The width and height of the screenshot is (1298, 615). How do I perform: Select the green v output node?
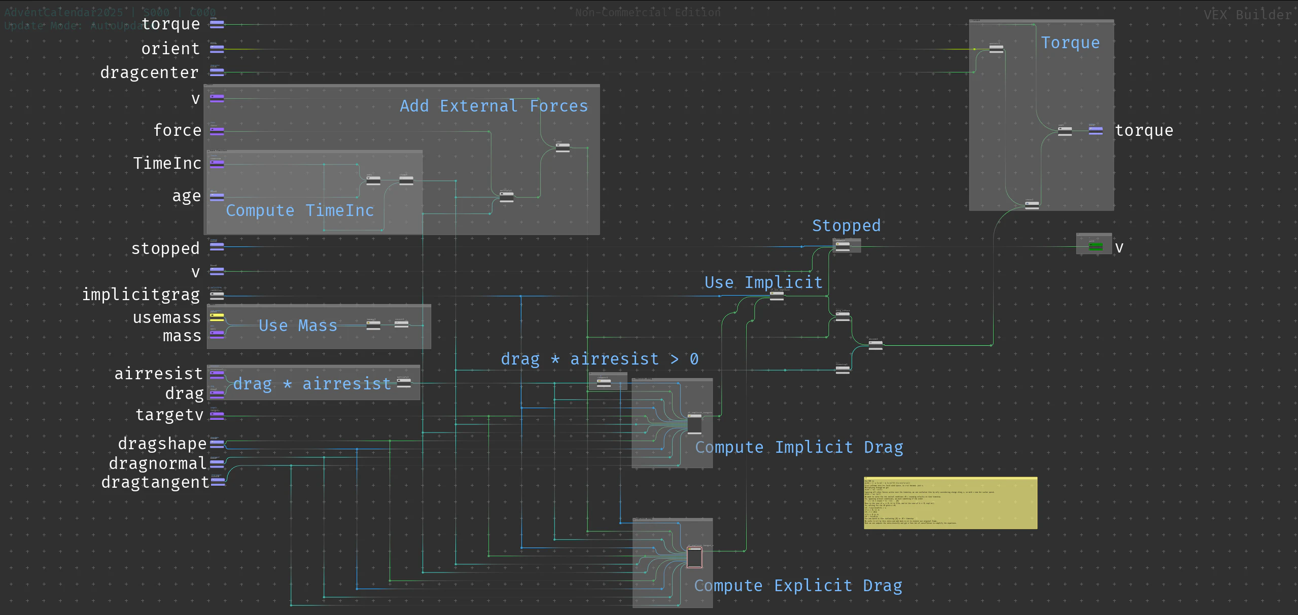click(x=1096, y=246)
